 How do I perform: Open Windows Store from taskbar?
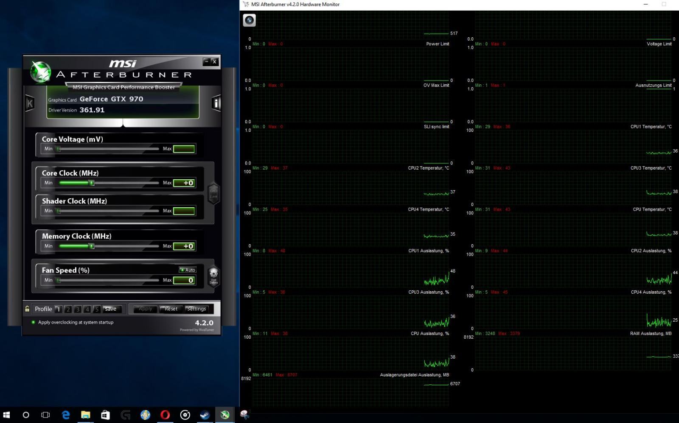[x=106, y=415]
